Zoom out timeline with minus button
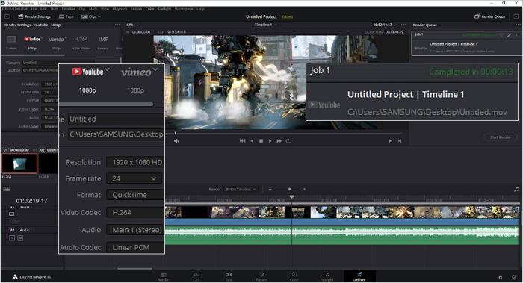Screen dimensions: 523x283 tap(270, 190)
